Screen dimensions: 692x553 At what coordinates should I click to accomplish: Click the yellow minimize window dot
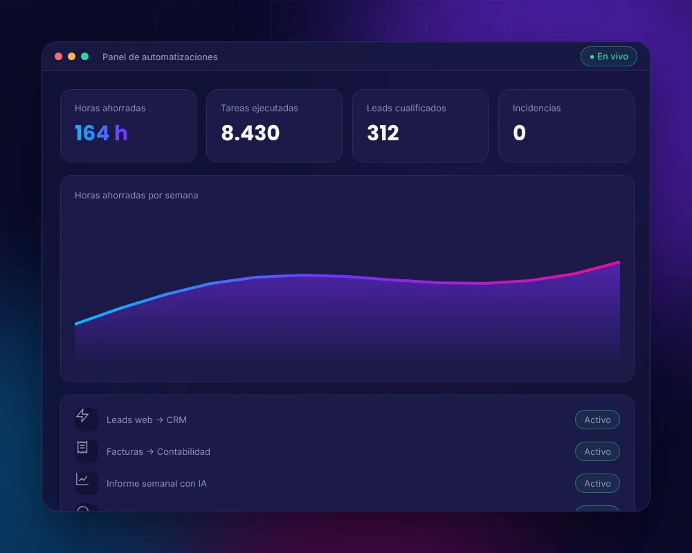[71, 57]
